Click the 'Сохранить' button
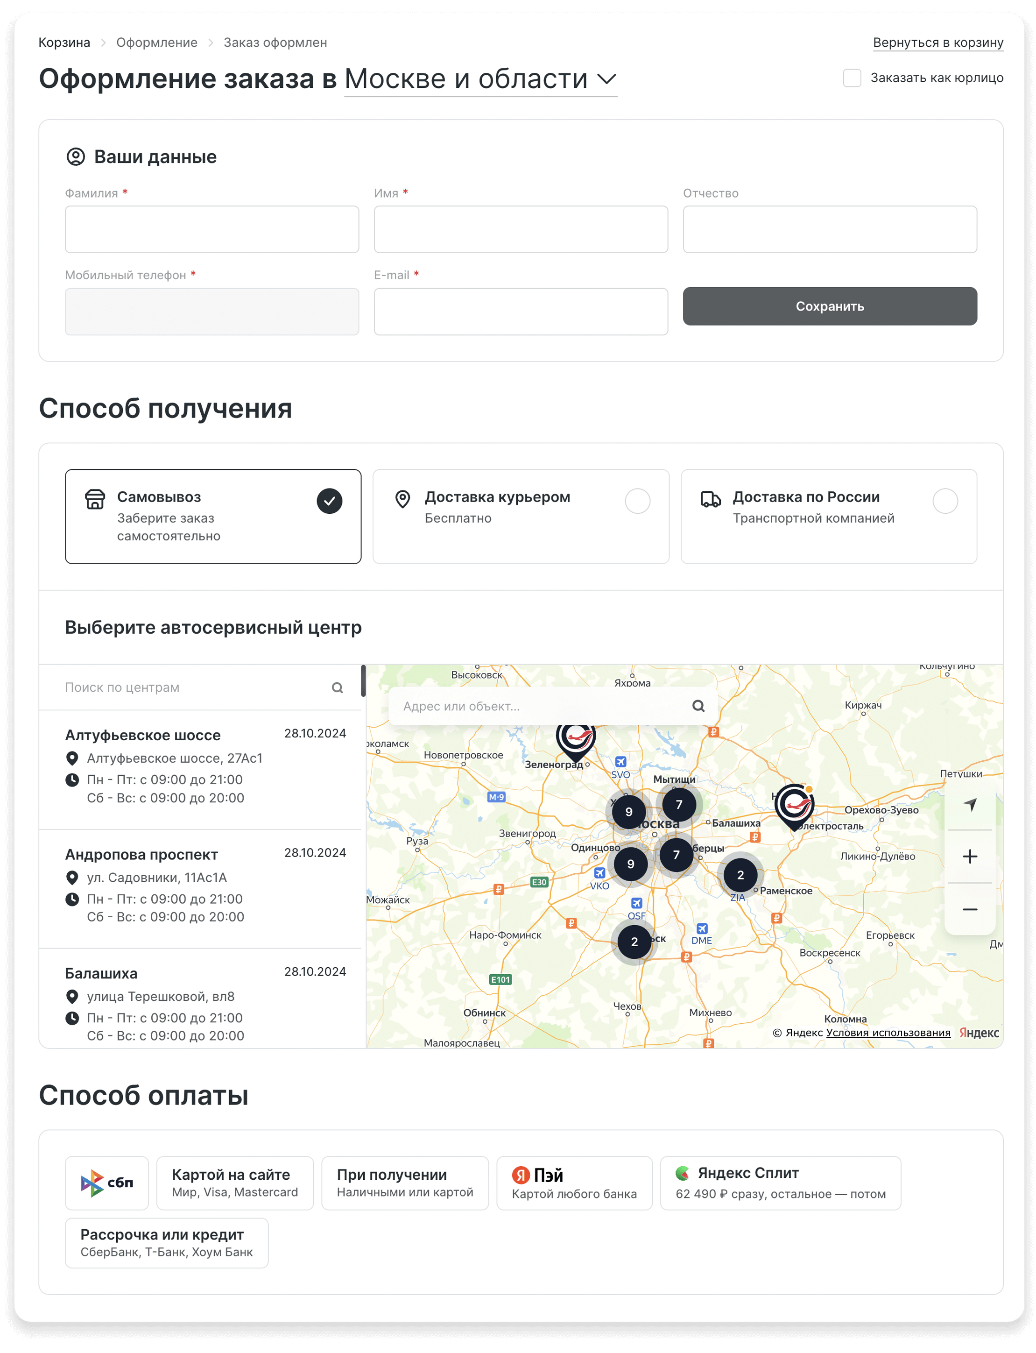This screenshot has width=1036, height=1353. tap(830, 306)
